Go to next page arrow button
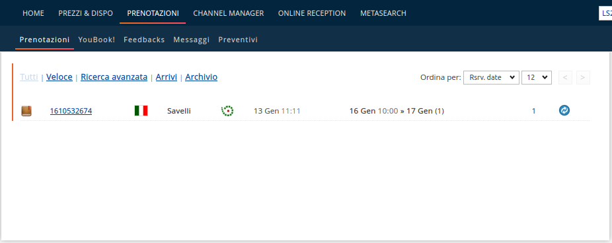 pos(583,78)
